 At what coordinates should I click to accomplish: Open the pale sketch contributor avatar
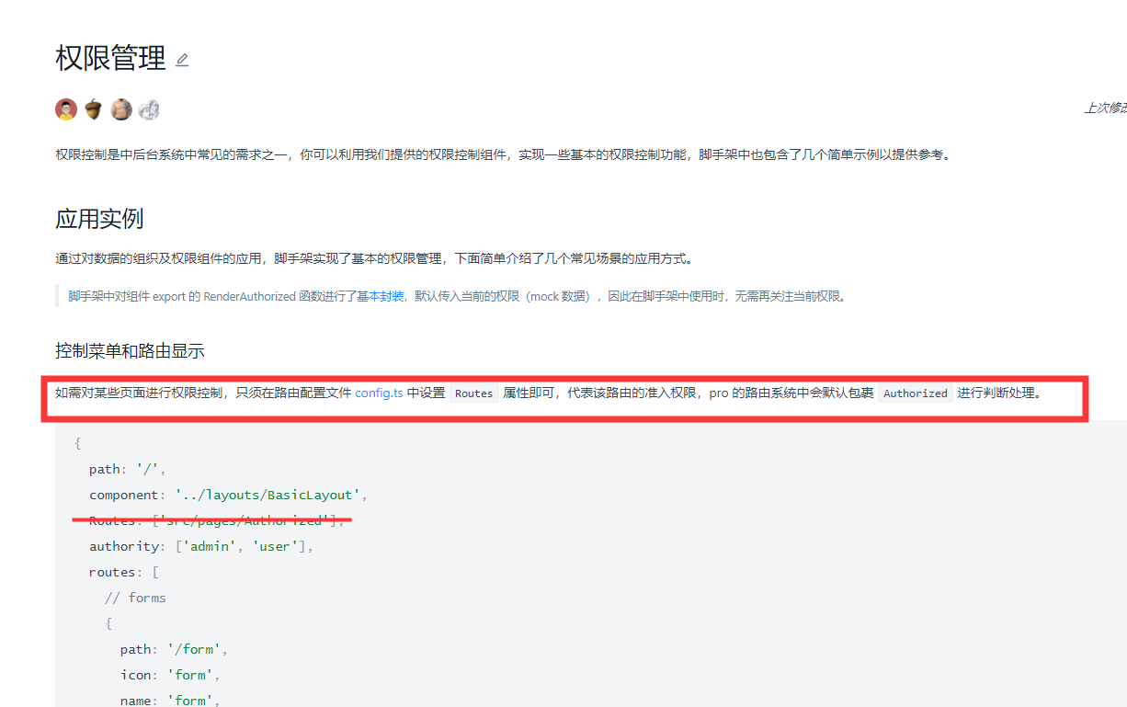(x=149, y=109)
